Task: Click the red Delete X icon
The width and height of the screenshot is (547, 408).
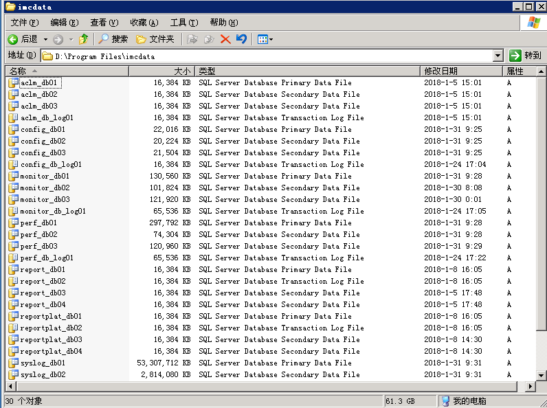Action: [225, 39]
